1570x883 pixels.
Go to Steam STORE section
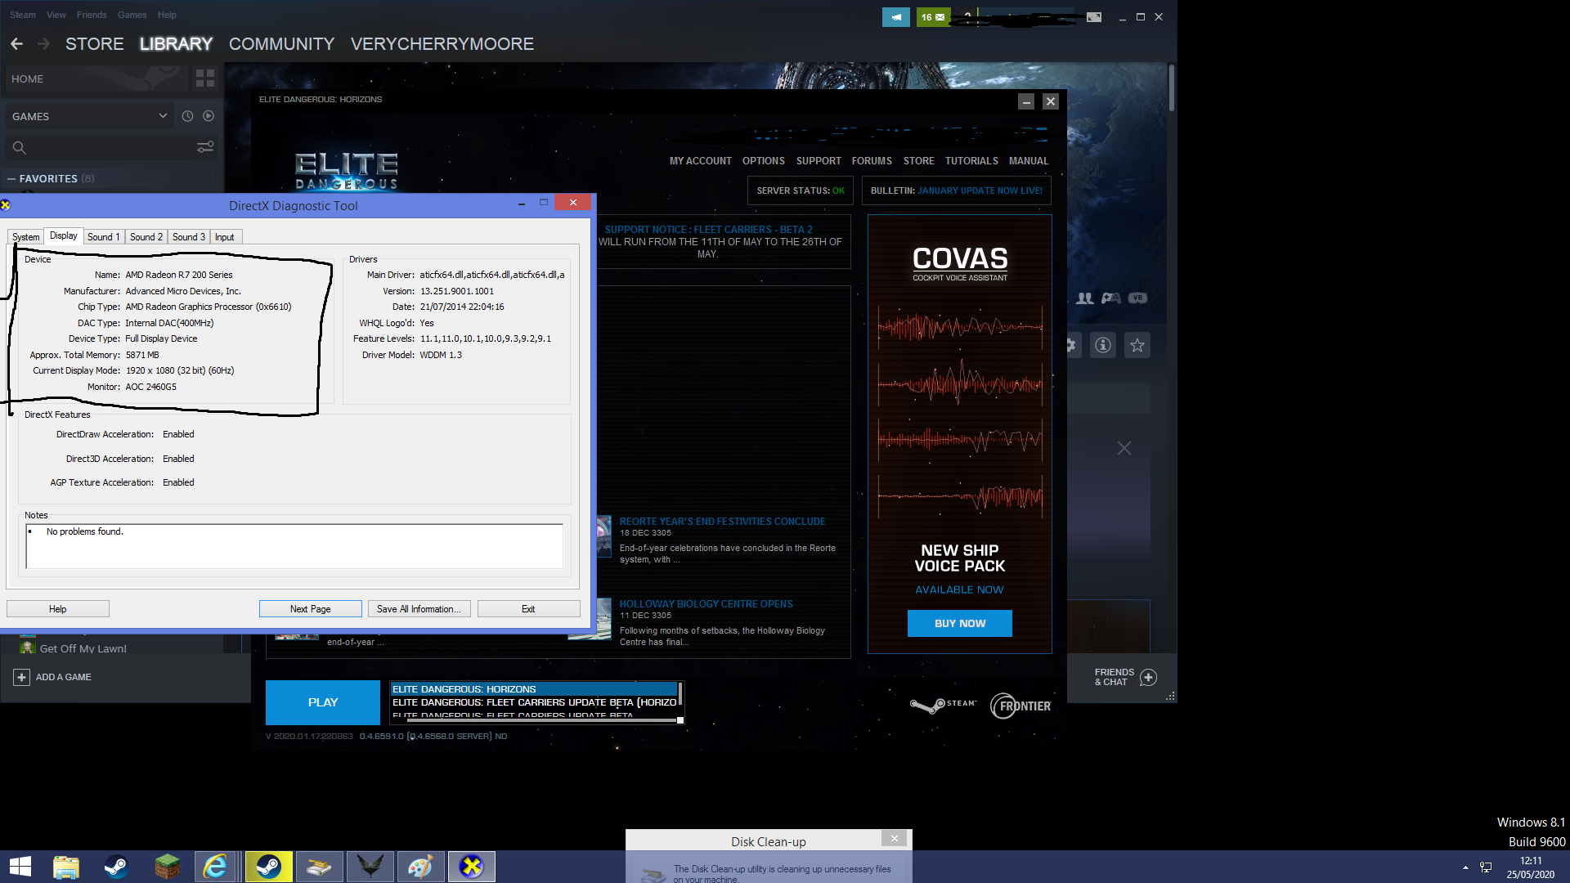(95, 44)
